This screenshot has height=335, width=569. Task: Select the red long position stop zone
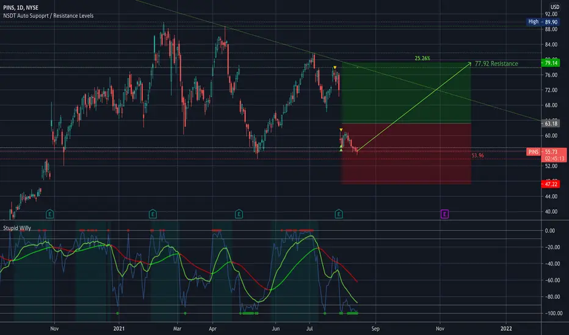pos(406,154)
